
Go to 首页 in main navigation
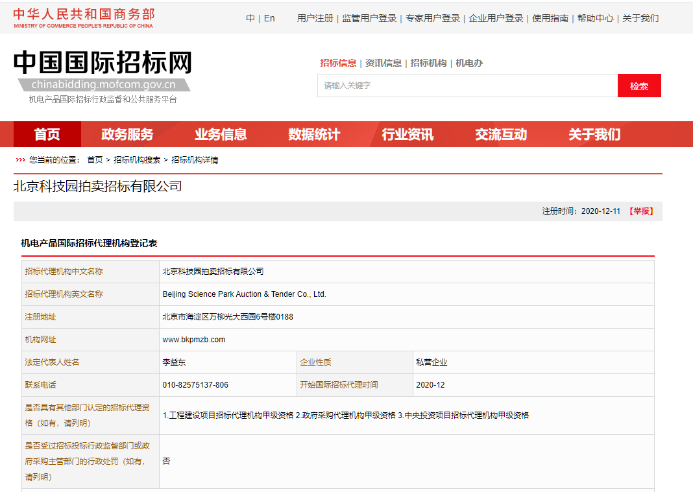click(x=47, y=134)
